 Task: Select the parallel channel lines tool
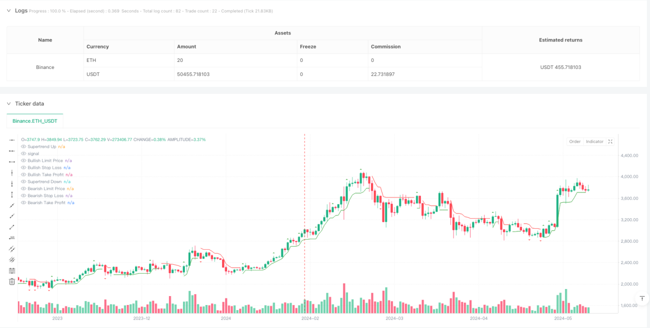(12, 249)
